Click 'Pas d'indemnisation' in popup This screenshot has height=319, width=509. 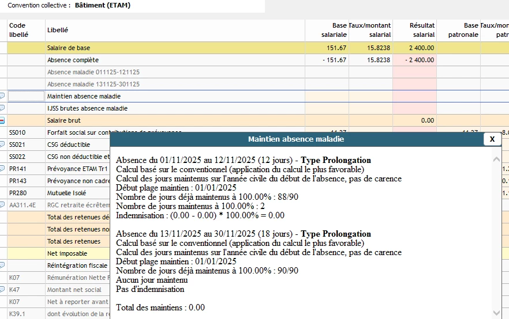pyautogui.click(x=150, y=289)
